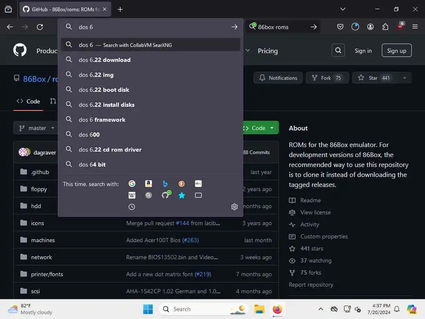This screenshot has width=425, height=319.
Task: Search this time with Amazon icon
Action: [x=148, y=184]
